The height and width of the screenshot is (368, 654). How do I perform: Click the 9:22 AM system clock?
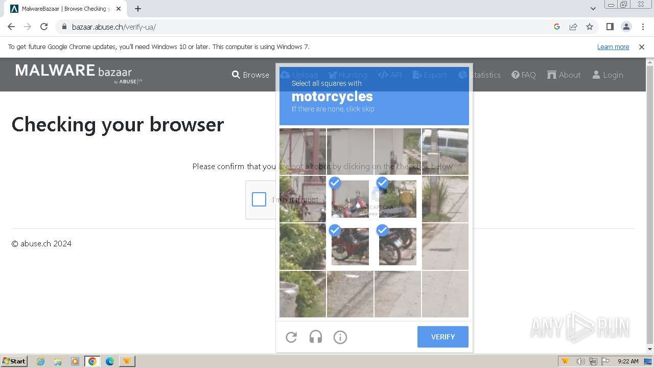point(628,361)
